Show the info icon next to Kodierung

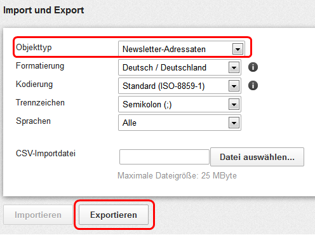(253, 86)
